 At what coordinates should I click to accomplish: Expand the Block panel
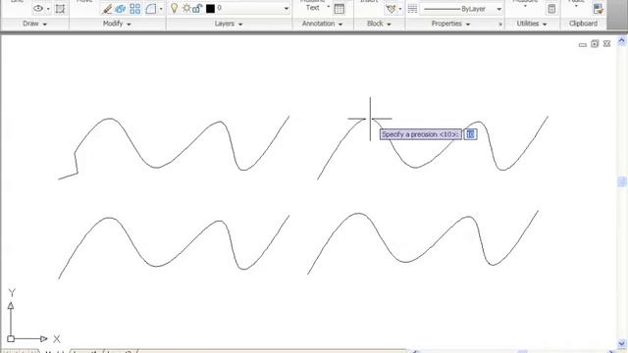[x=379, y=24]
